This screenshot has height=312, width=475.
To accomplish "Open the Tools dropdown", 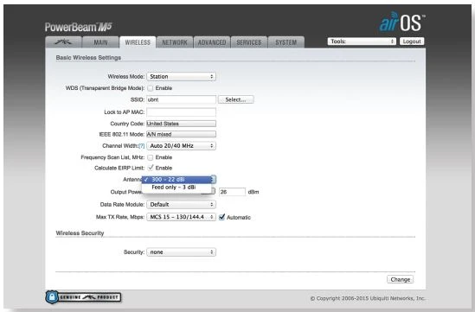I will 362,41.
